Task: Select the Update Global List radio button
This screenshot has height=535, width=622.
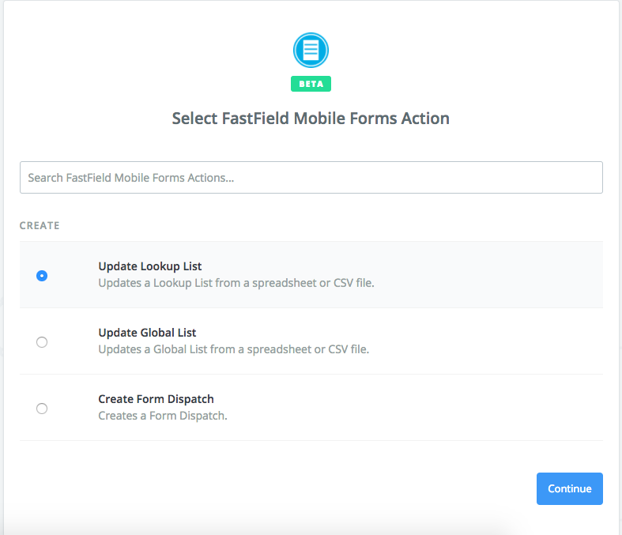Action: coord(42,342)
